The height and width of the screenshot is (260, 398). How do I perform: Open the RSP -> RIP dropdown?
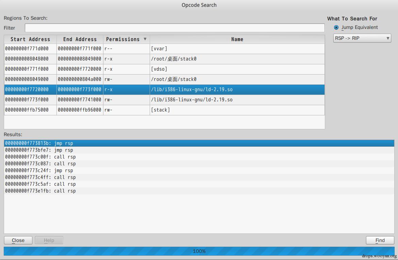(362, 38)
